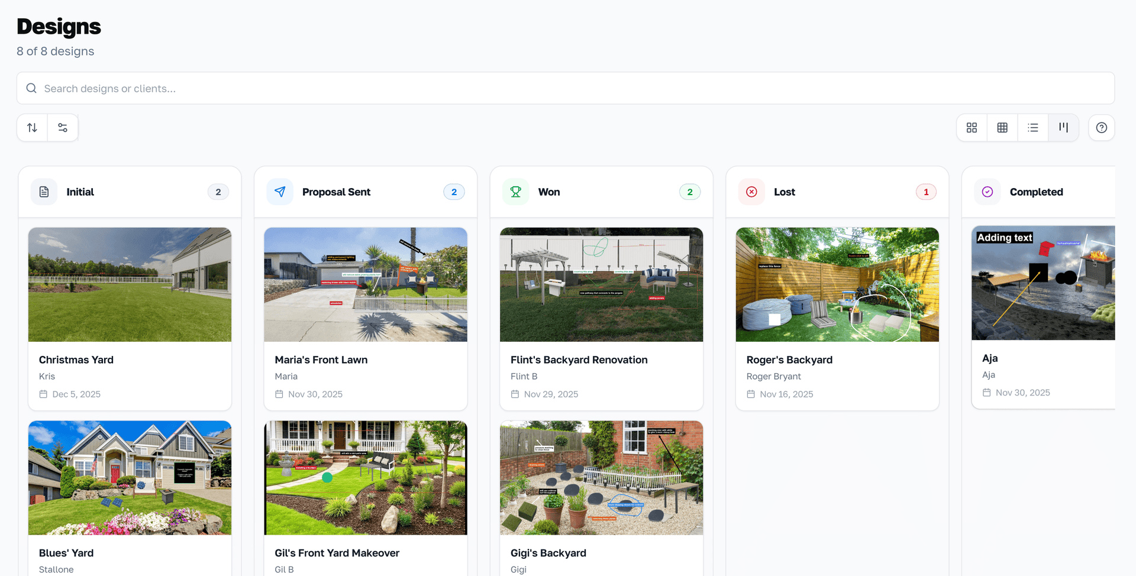This screenshot has width=1136, height=576.
Task: Open Gil's Front Yard Makeover image
Action: [366, 478]
